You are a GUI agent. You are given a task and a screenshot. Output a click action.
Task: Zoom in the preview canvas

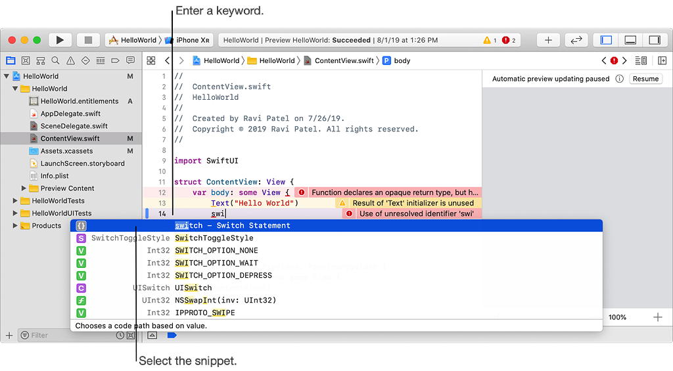[x=657, y=317]
